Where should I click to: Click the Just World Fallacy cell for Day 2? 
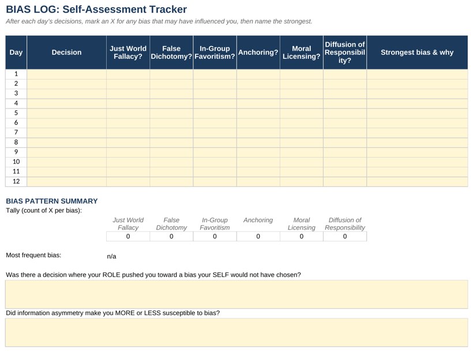pyautogui.click(x=128, y=84)
